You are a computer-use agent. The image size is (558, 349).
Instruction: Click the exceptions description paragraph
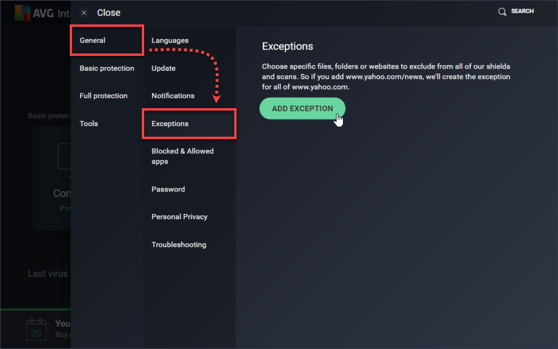[386, 77]
